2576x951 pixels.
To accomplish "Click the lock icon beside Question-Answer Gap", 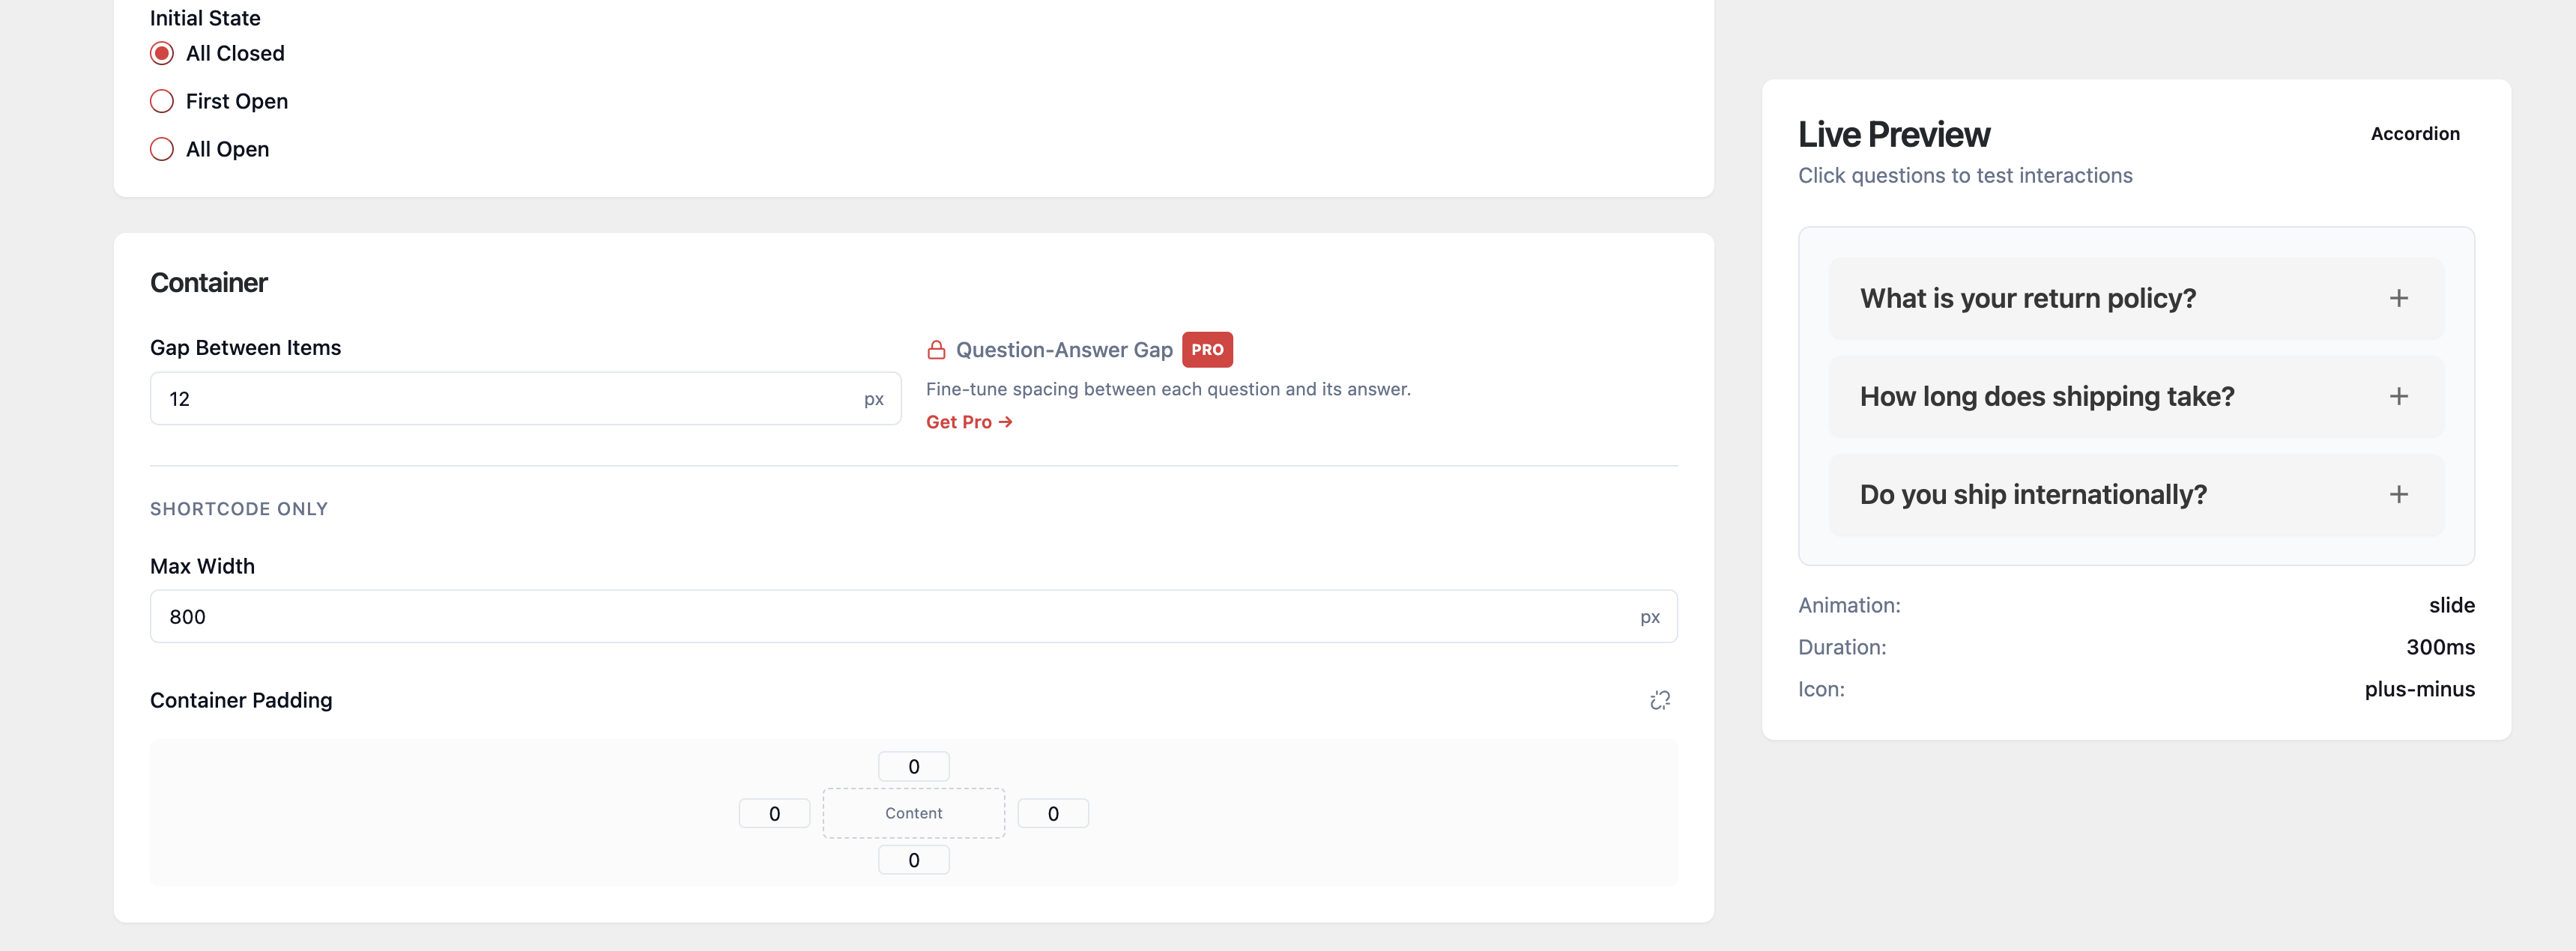I will click(x=936, y=350).
